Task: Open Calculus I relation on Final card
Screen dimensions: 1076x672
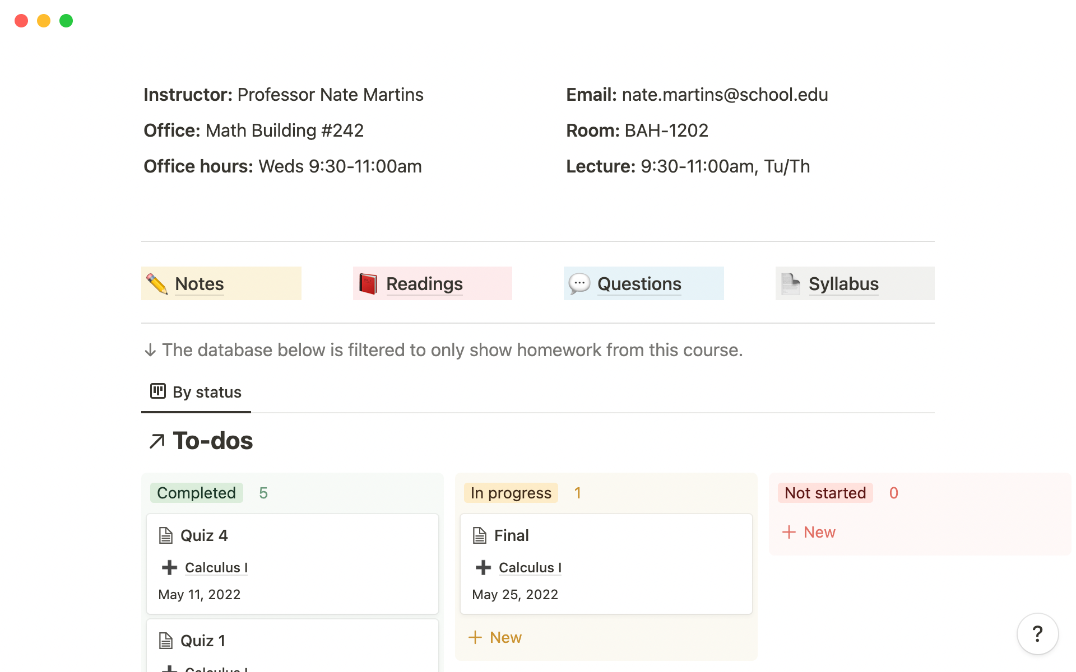Action: pos(530,567)
